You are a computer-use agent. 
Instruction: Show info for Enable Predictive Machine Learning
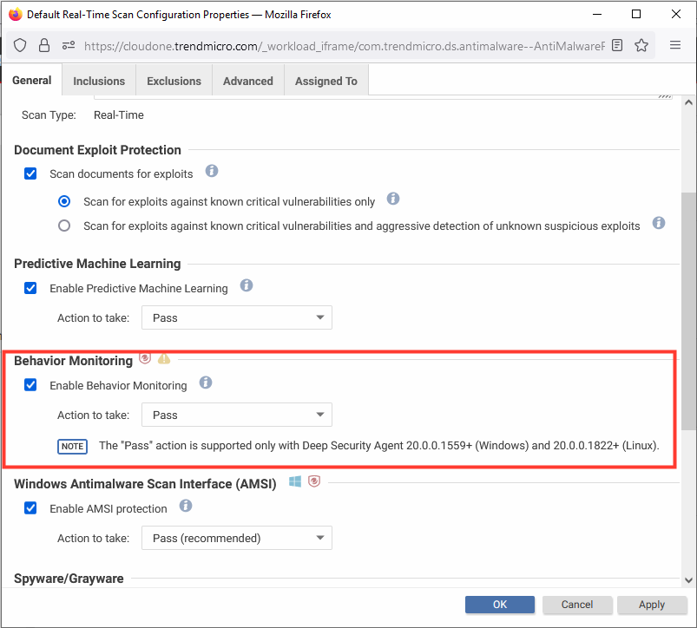[x=247, y=285]
